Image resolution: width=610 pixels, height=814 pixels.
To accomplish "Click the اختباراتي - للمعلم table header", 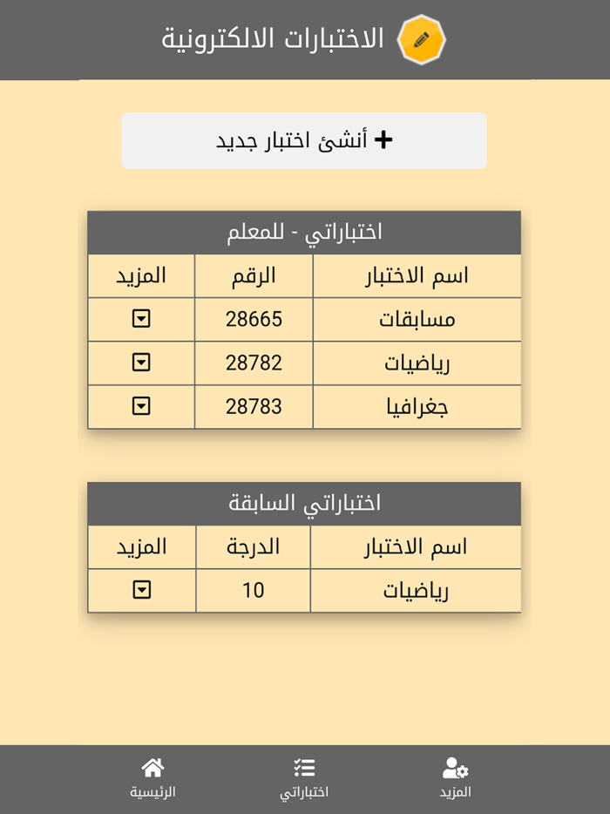I will tap(303, 233).
